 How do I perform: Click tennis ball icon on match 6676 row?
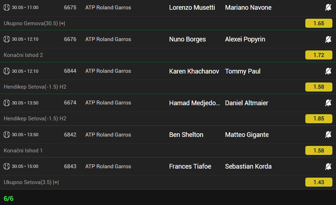tap(6, 39)
